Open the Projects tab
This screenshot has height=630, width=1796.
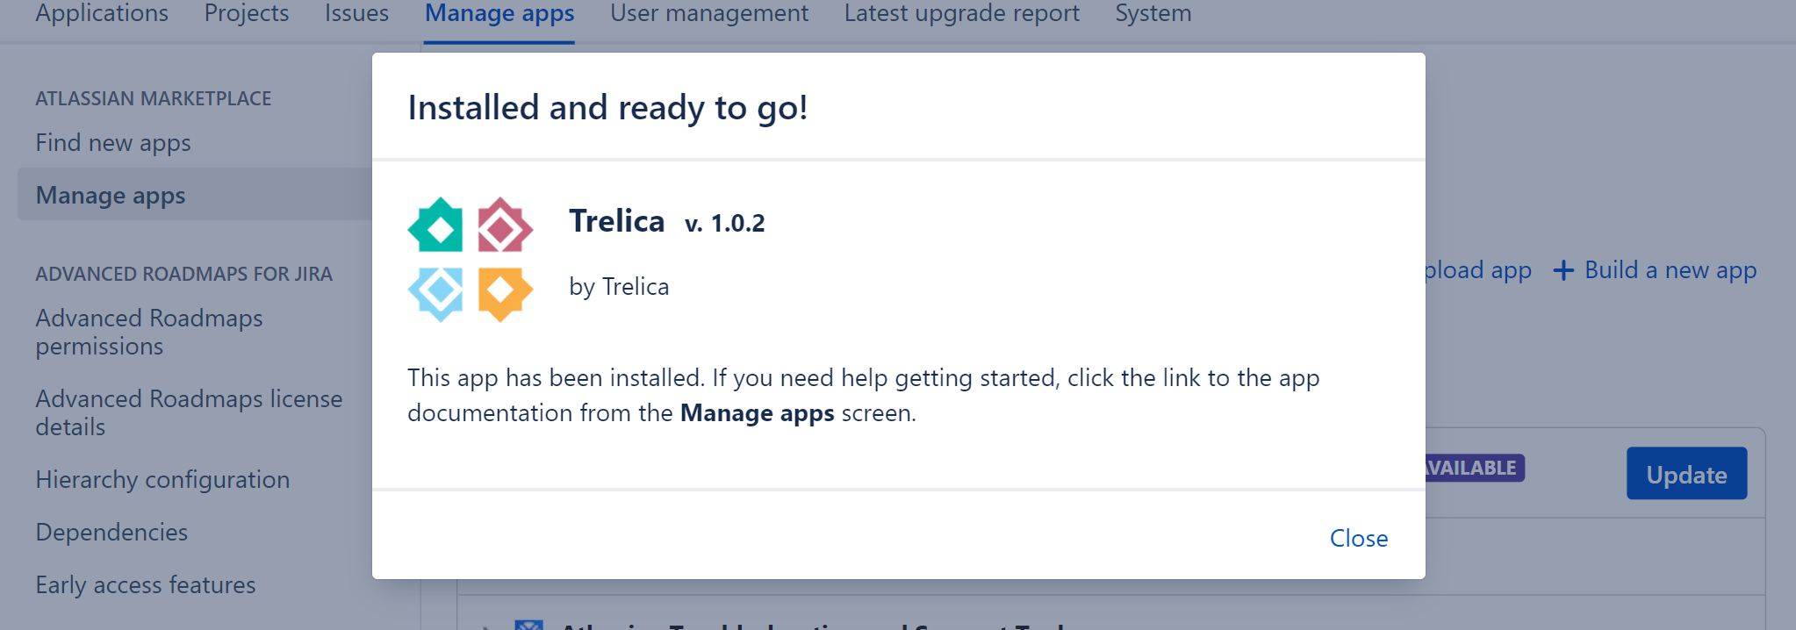pos(247,13)
